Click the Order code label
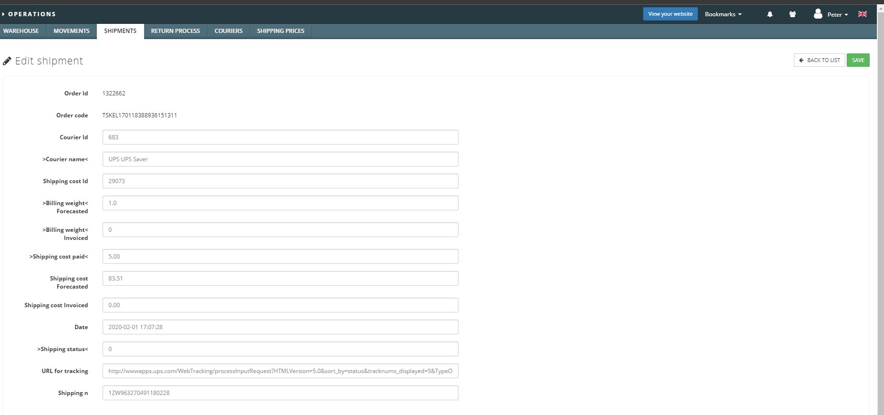Screen dimensions: 884x415 click(72, 115)
